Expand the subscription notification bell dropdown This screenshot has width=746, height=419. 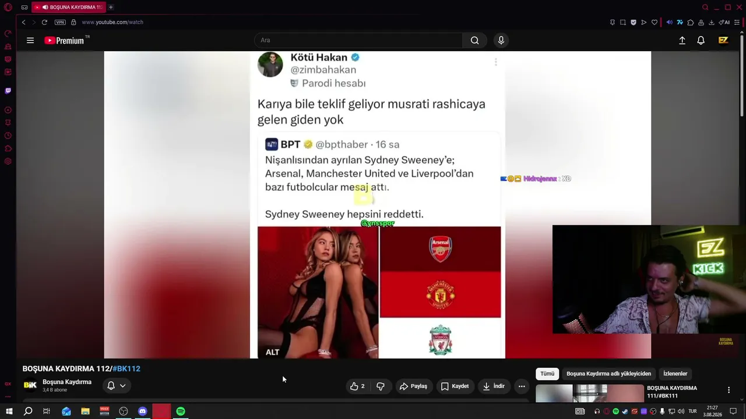coord(116,385)
